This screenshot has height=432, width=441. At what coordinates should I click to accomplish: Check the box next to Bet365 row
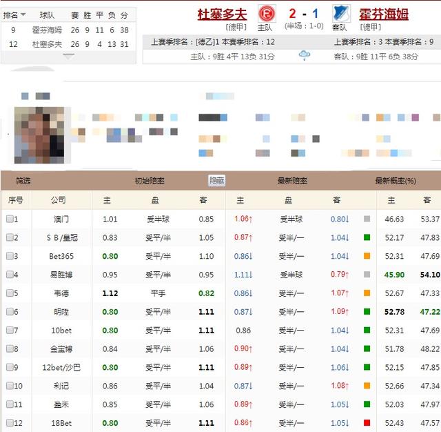coord(10,256)
